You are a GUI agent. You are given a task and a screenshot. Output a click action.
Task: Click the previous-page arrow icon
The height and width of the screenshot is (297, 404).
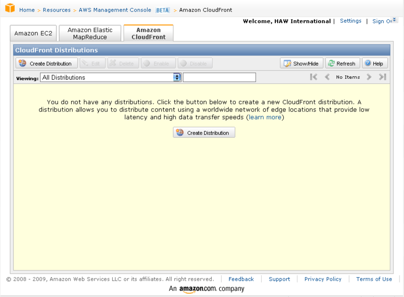(327, 77)
